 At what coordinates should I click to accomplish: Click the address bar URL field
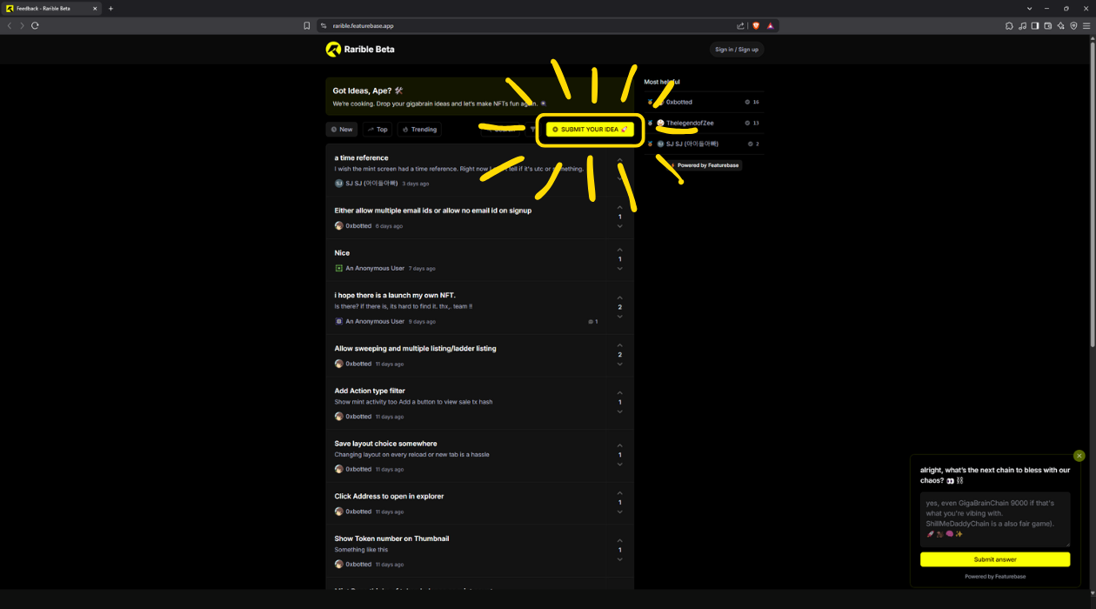(x=531, y=25)
